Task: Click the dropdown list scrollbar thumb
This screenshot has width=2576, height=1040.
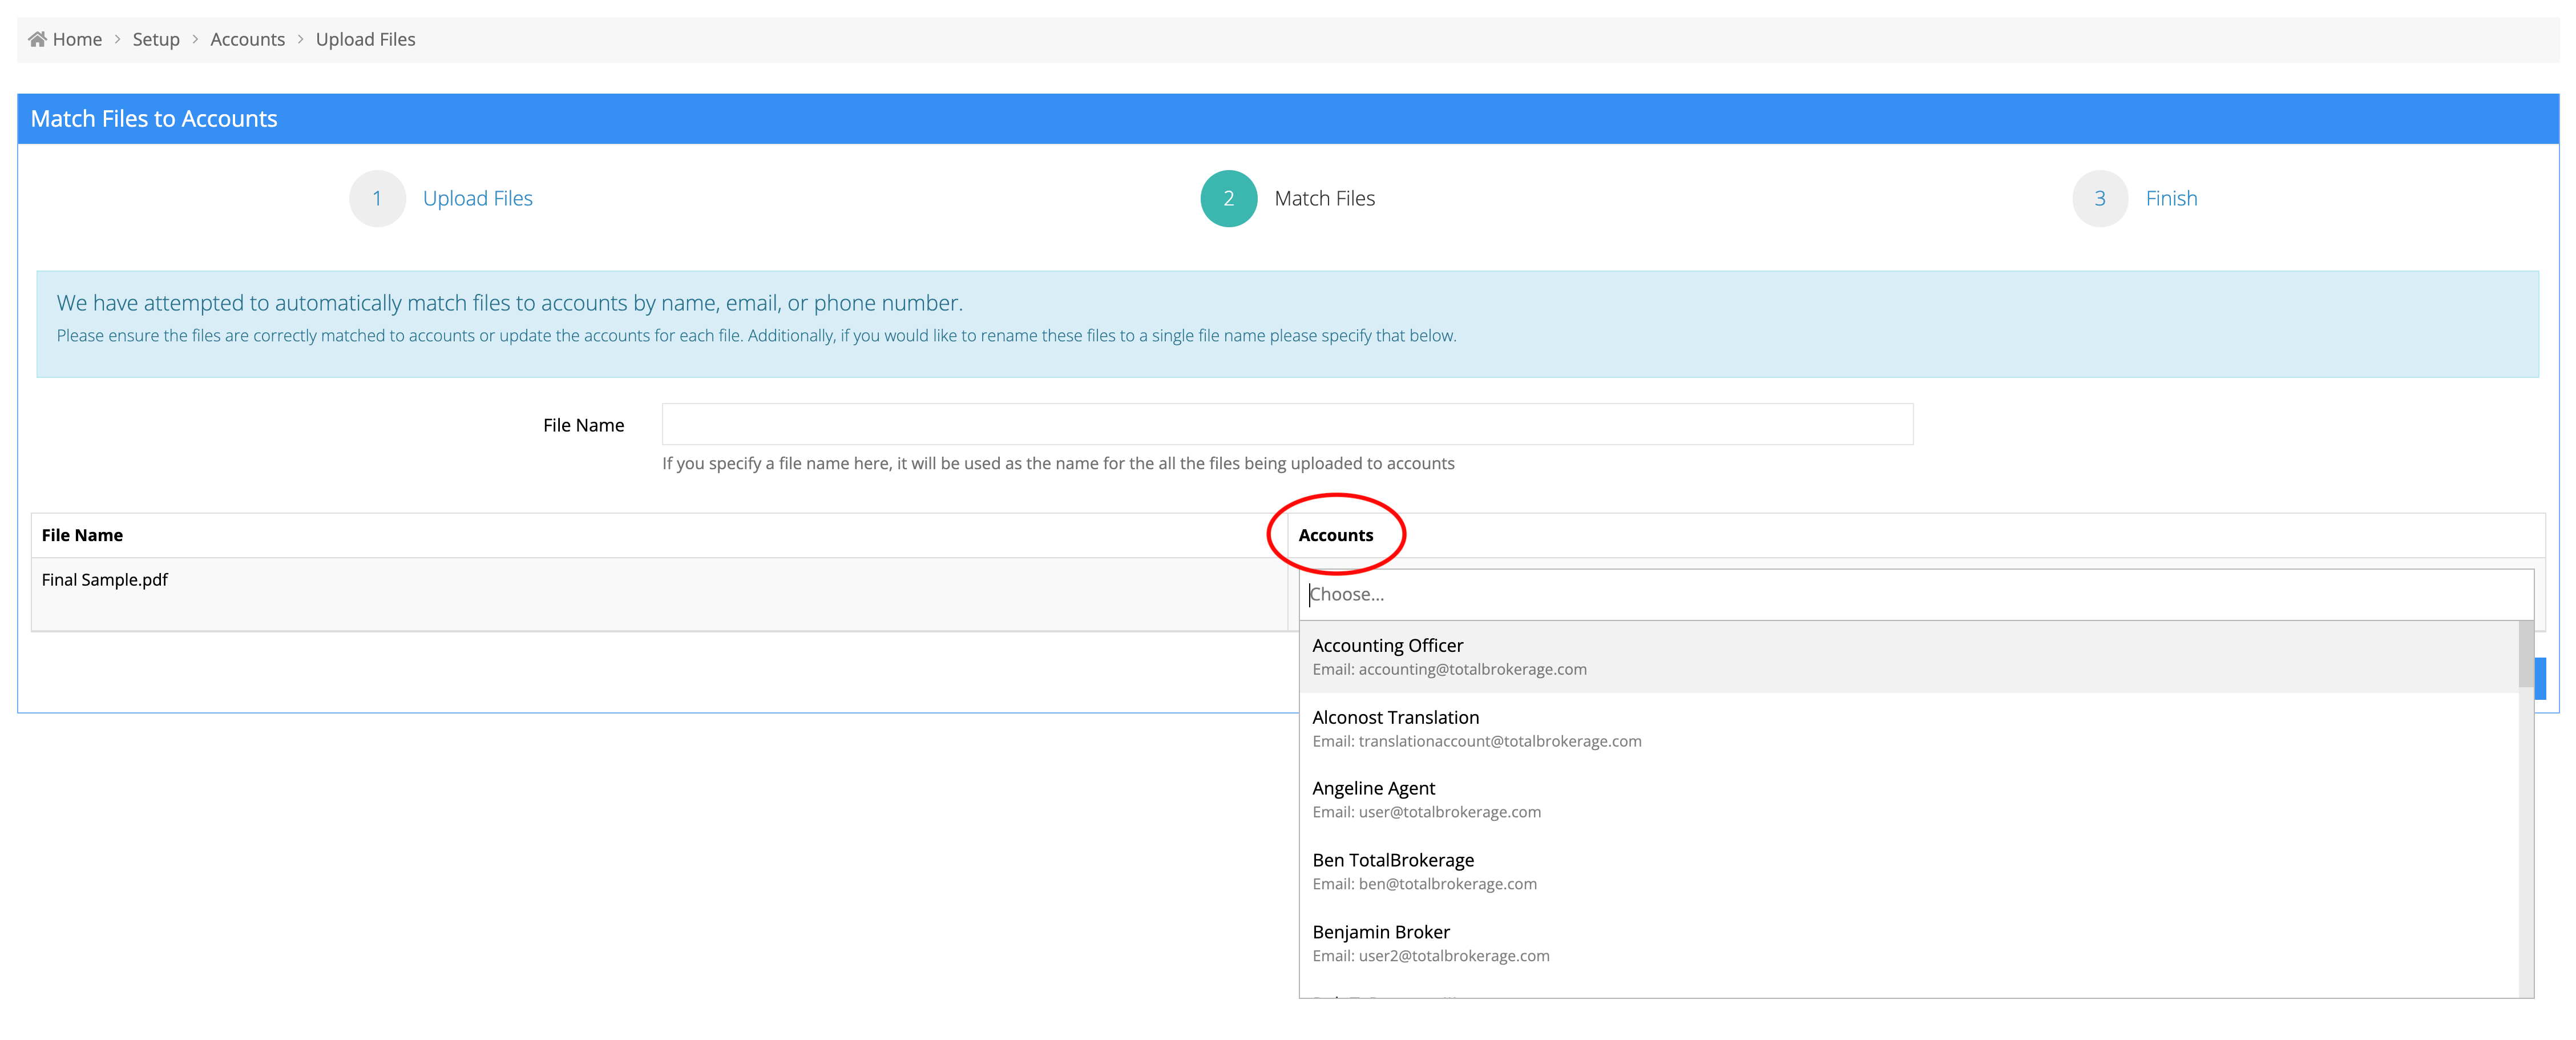Action: [2525, 655]
